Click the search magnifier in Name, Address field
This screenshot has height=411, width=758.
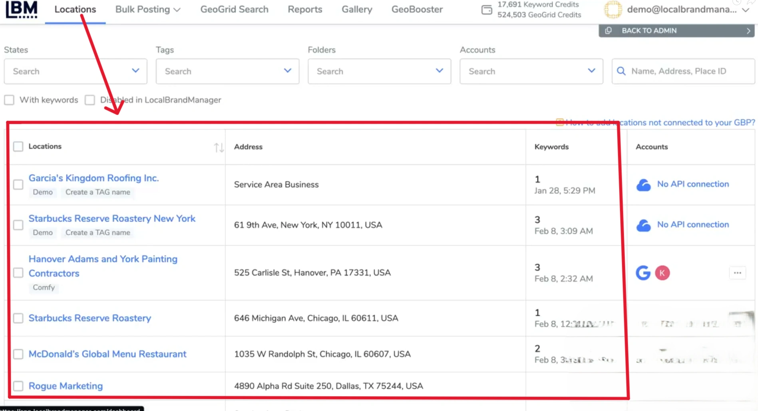621,71
